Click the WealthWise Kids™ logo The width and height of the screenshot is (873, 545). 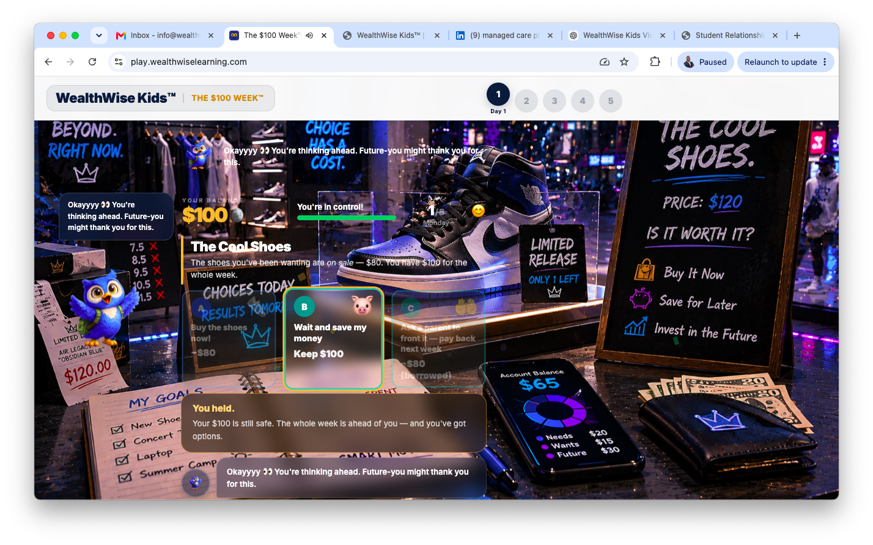(116, 98)
